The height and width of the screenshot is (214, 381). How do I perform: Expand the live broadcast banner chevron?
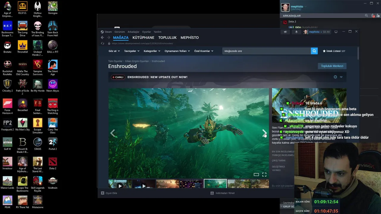tap(341, 77)
